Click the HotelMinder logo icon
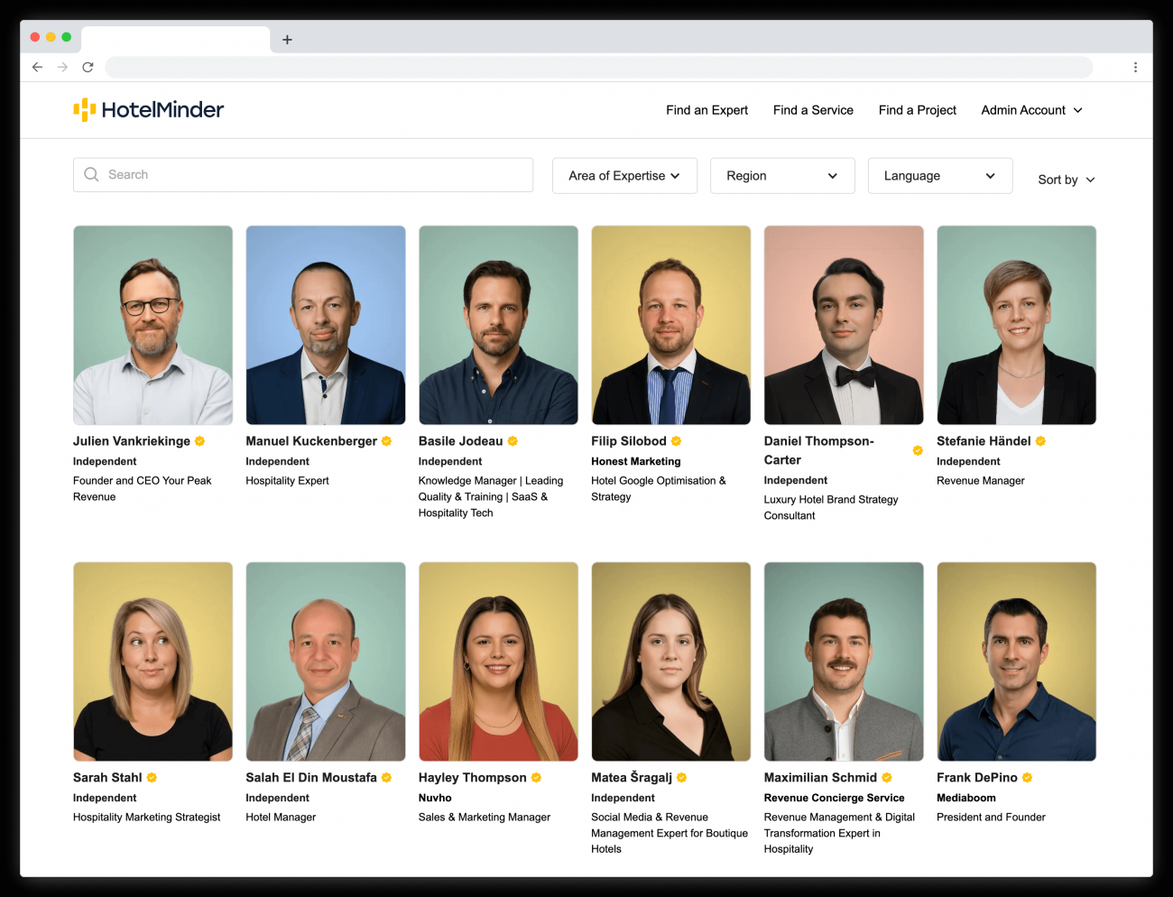 84,110
